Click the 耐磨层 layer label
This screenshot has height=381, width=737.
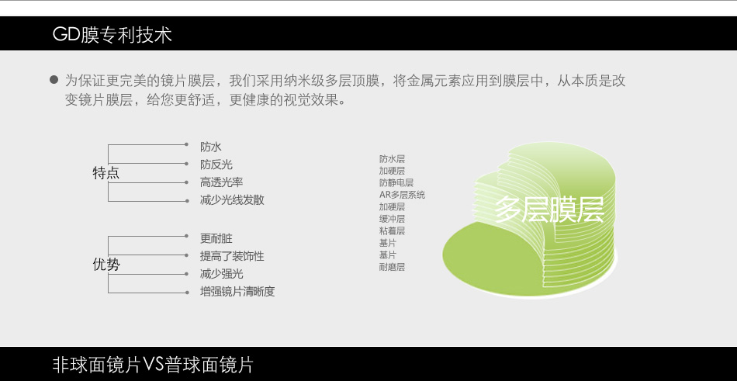pyautogui.click(x=392, y=267)
